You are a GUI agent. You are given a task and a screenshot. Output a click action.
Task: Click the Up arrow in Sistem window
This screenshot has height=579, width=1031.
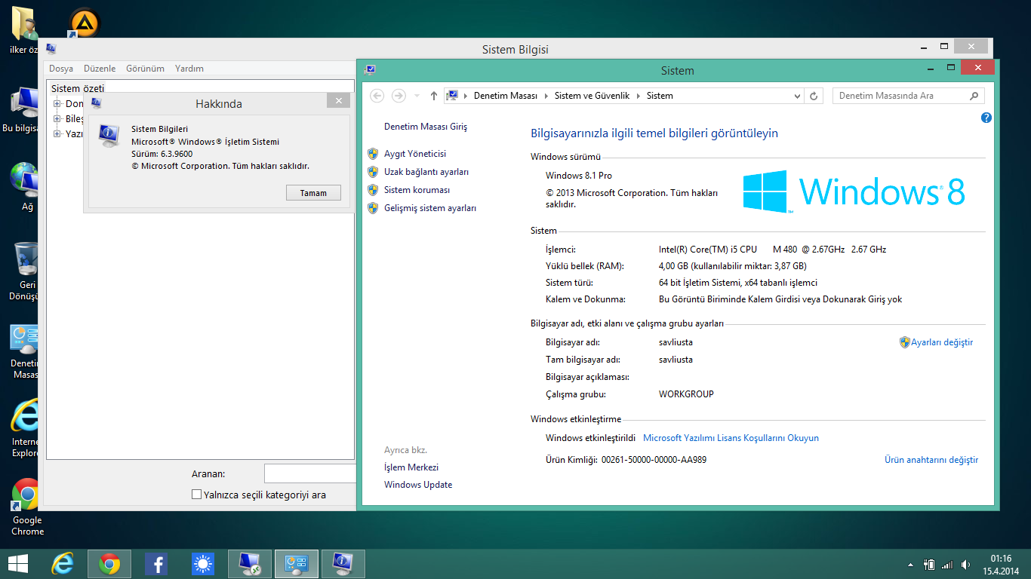[433, 96]
